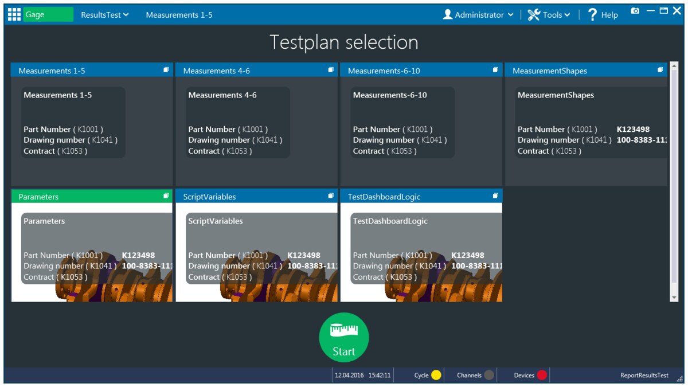The height and width of the screenshot is (387, 688).
Task: Click the popout icon on ScriptVariables tile
Action: pos(331,195)
